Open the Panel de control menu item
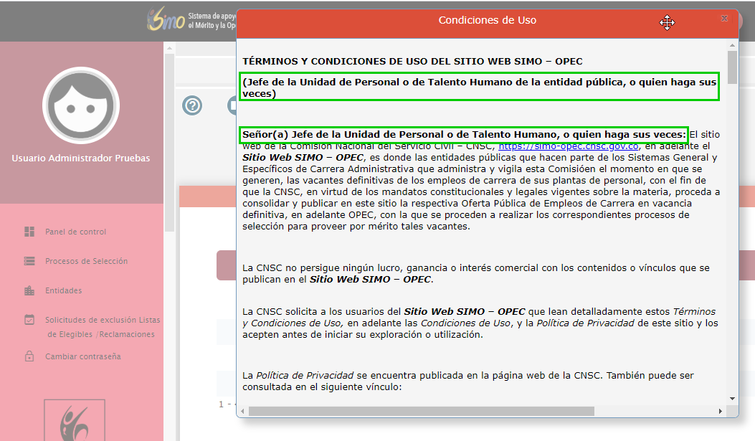Image resolution: width=755 pixels, height=441 pixels. 75,232
